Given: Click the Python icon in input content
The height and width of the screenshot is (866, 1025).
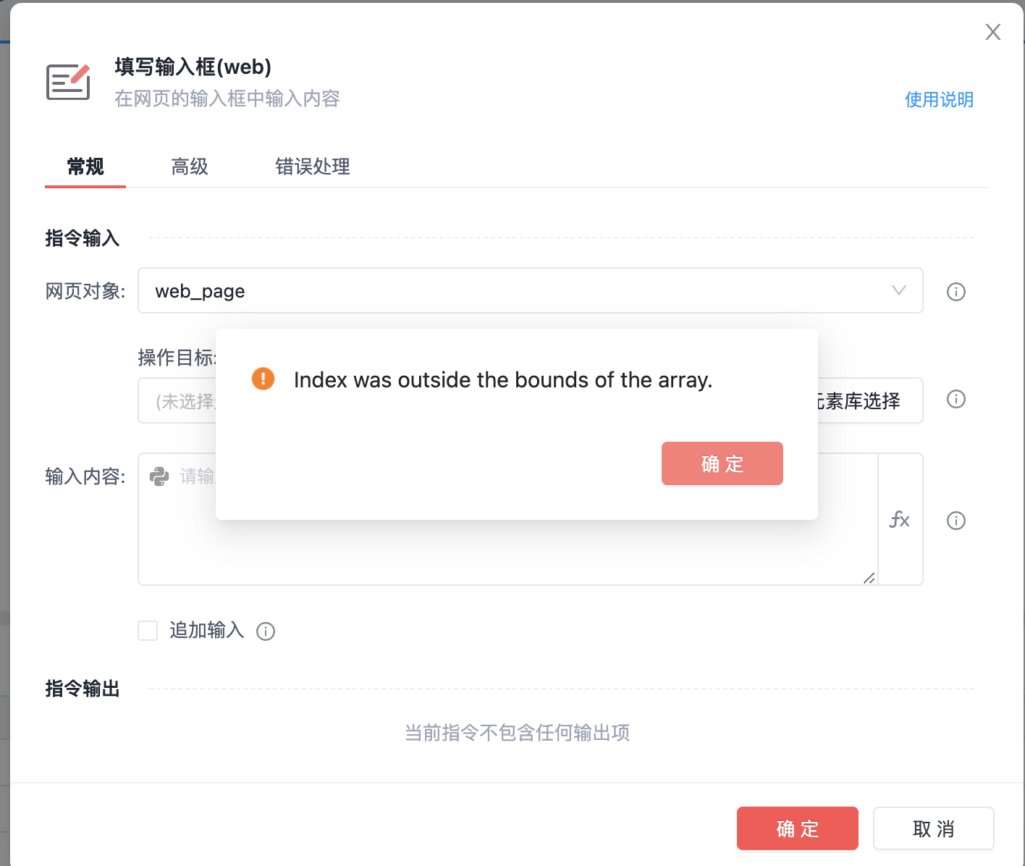Looking at the screenshot, I should [159, 476].
